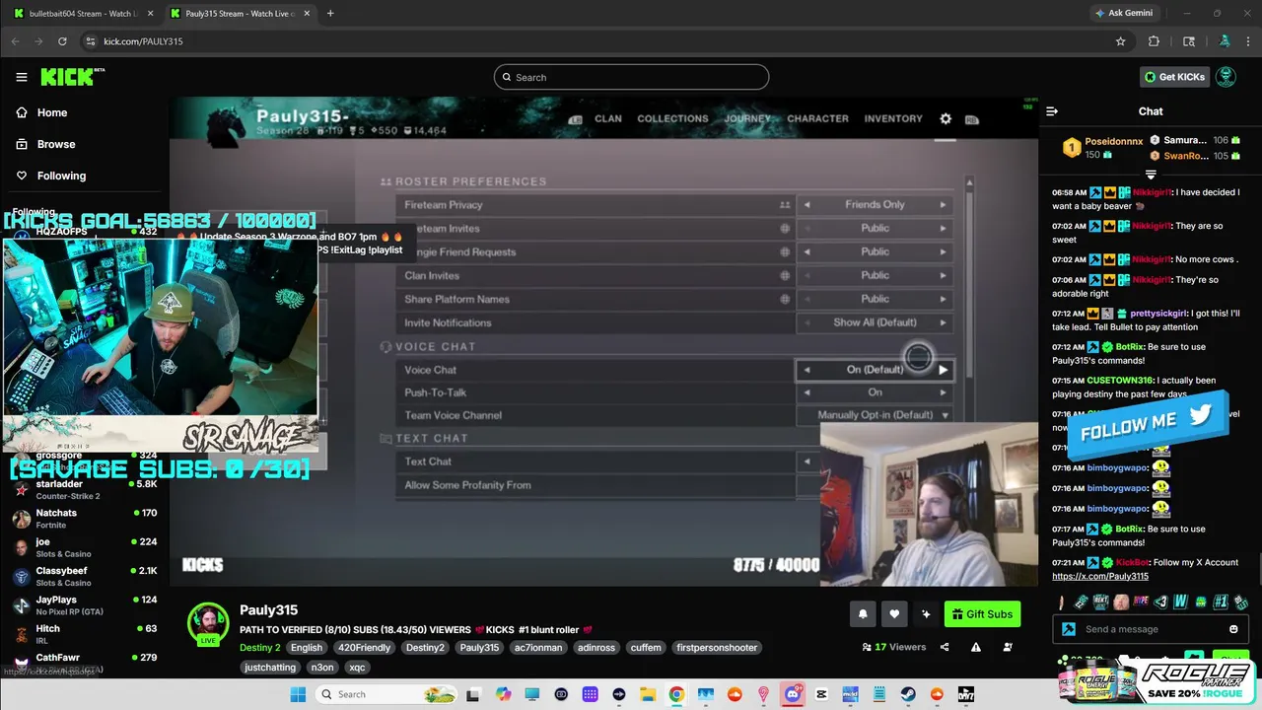This screenshot has width=1262, height=710.
Task: Open game settings gear icon in stream
Action: pyautogui.click(x=946, y=118)
